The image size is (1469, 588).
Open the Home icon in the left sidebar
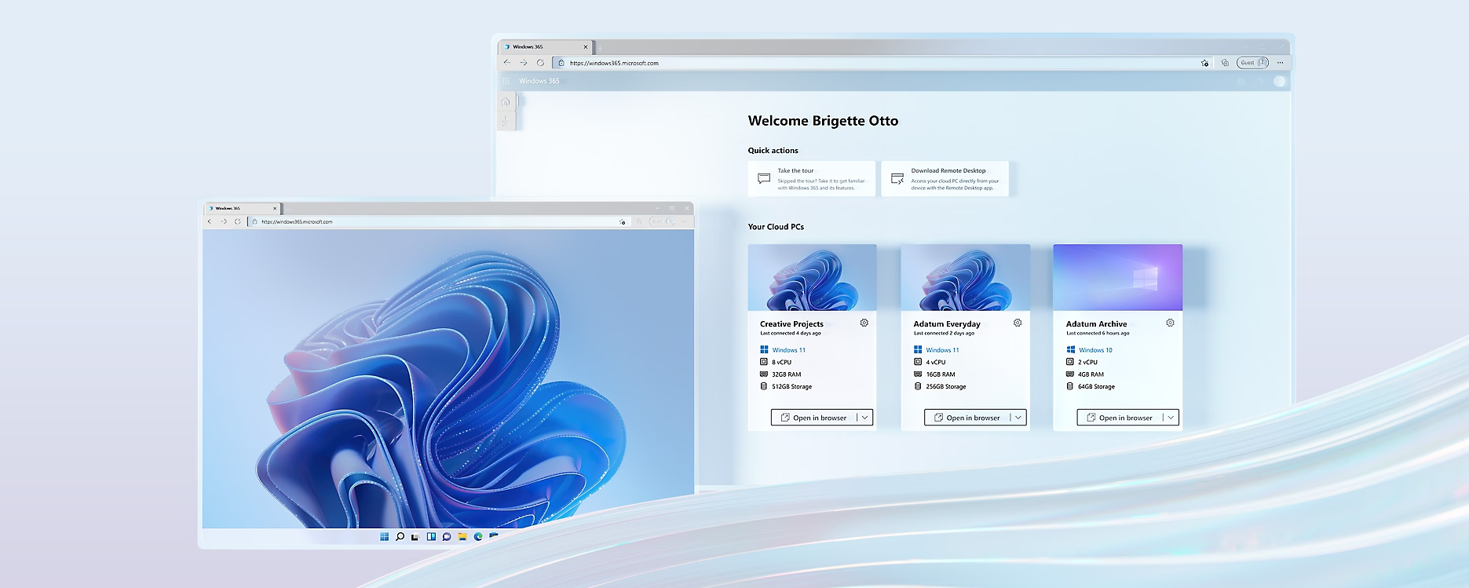pos(506,101)
